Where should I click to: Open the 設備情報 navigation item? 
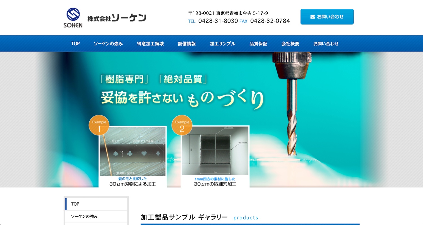click(187, 44)
